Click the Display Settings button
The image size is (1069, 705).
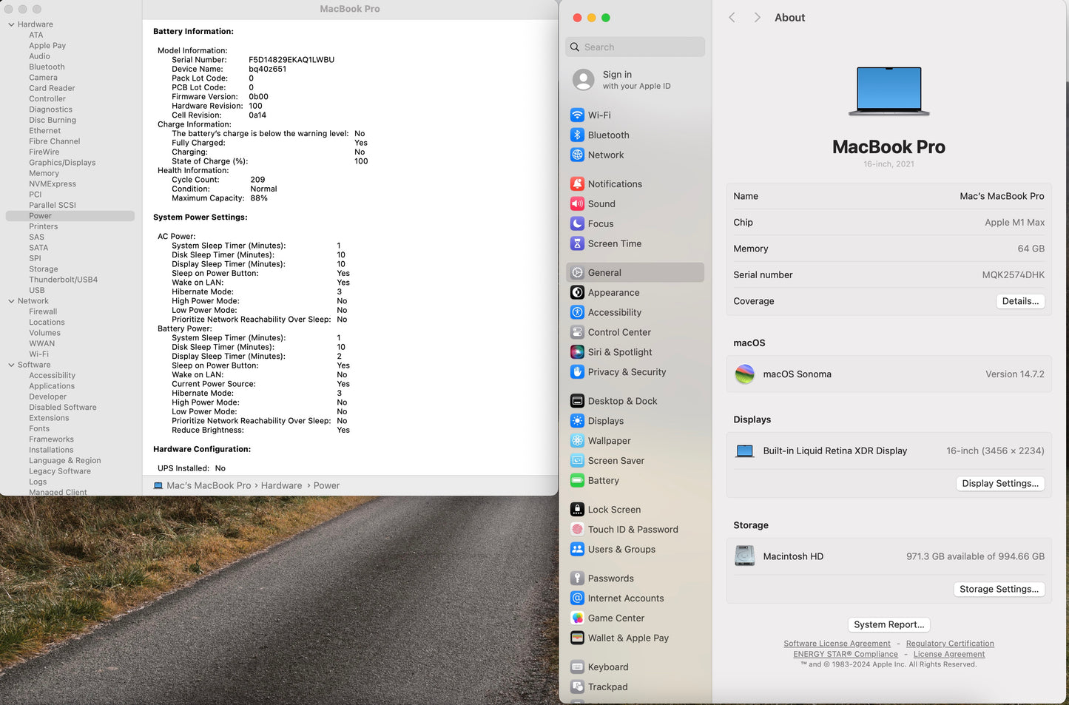pos(1000,484)
